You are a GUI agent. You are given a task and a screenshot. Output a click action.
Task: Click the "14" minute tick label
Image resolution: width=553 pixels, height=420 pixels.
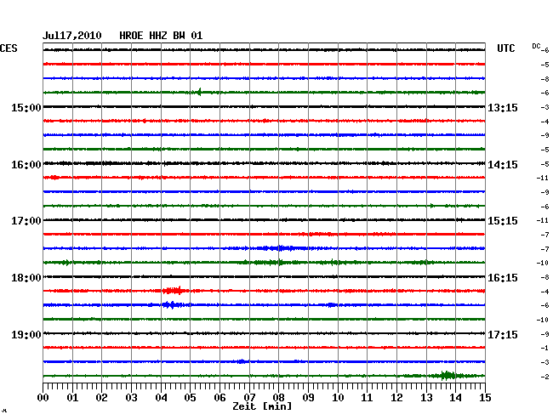(455, 398)
